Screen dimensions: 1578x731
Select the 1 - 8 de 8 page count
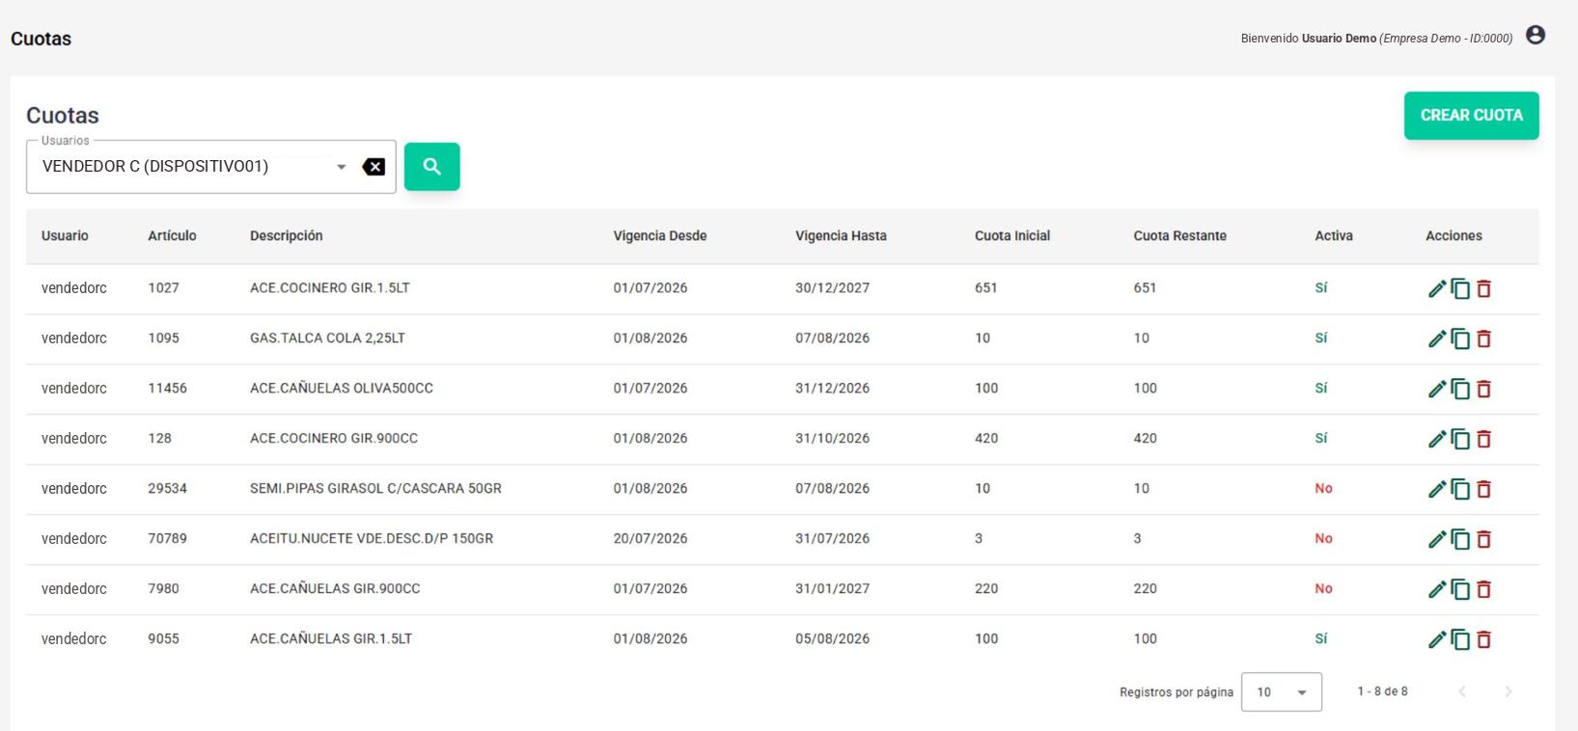pyautogui.click(x=1383, y=692)
